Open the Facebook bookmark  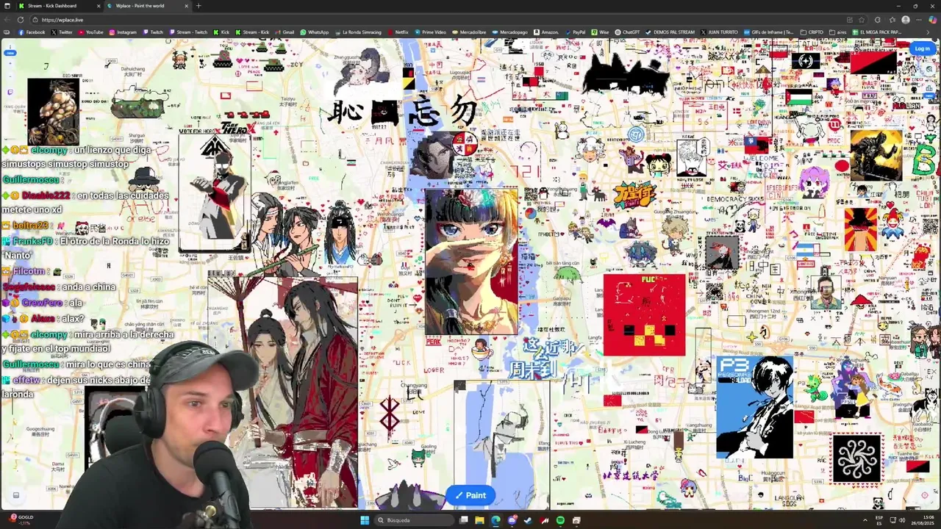pyautogui.click(x=32, y=32)
